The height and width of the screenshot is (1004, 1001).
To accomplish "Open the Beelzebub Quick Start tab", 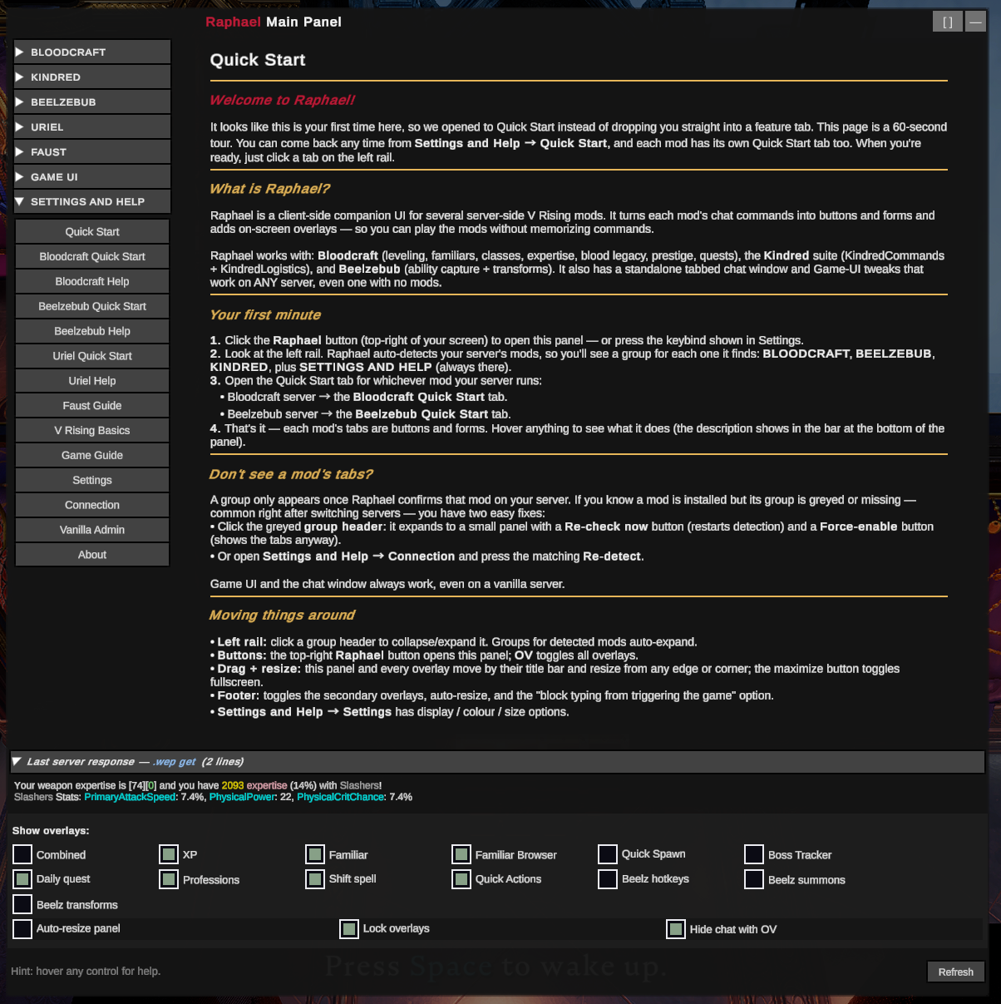I will click(92, 306).
